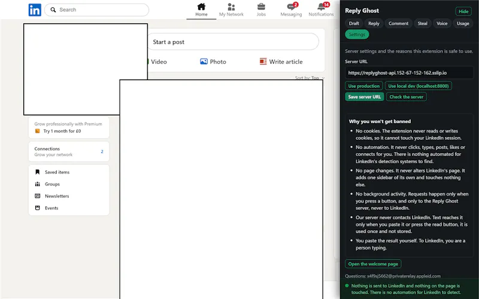The image size is (479, 299).
Task: Click the LinkedIn logo icon
Action: click(x=35, y=10)
